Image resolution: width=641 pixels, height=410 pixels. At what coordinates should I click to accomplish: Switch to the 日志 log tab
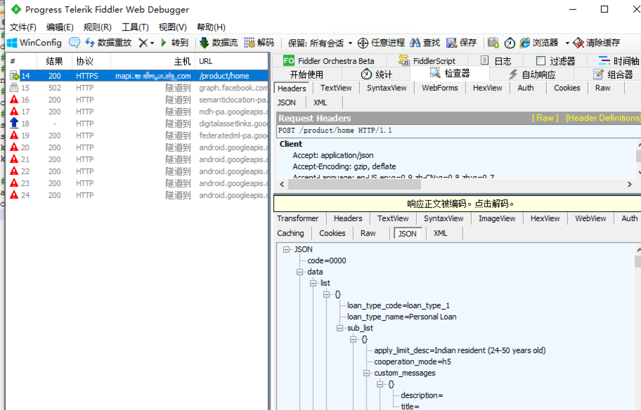(496, 61)
